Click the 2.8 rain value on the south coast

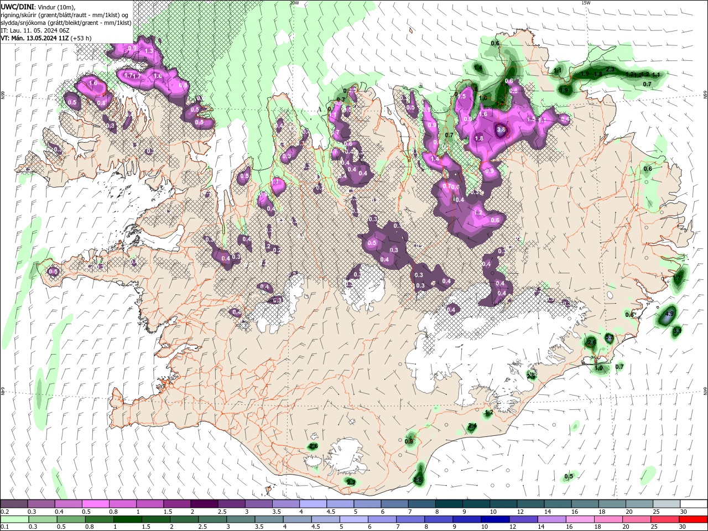coord(418,480)
